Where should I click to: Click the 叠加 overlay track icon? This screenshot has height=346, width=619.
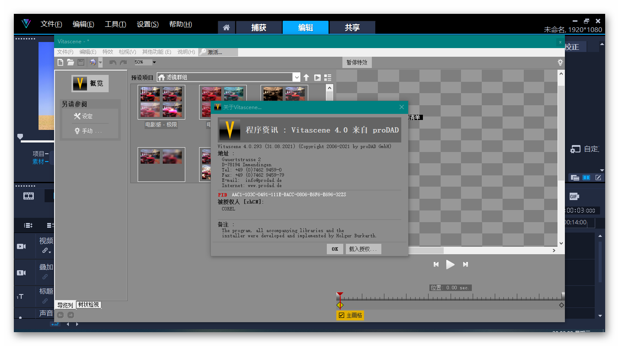tap(21, 273)
